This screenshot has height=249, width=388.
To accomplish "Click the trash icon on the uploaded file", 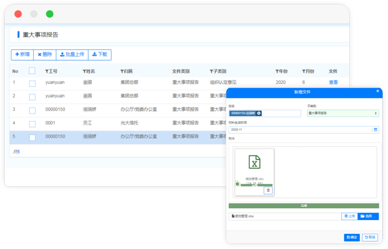I will [268, 190].
